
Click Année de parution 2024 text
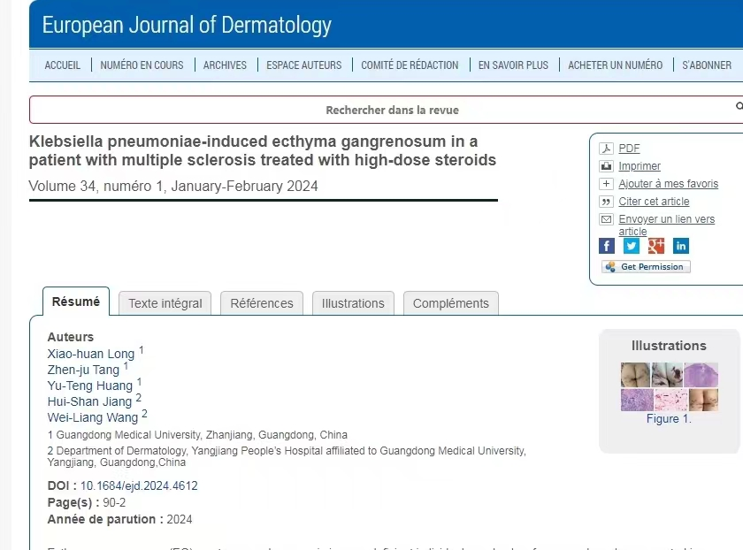(120, 519)
